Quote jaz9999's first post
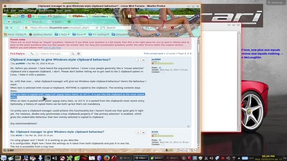The image size is (287, 161). pos(143,60)
